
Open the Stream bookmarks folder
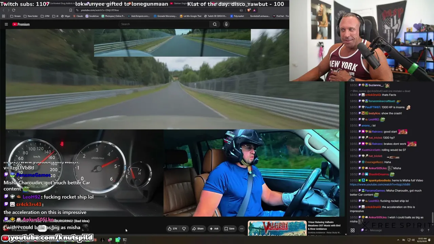tap(15, 16)
